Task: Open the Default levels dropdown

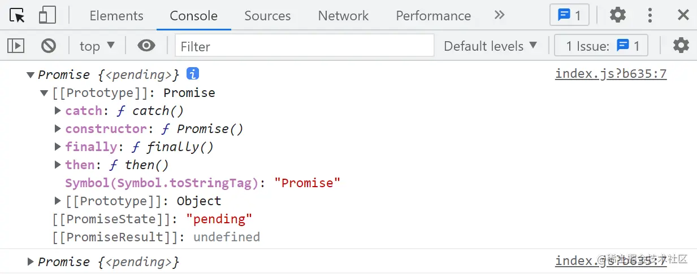Action: tap(490, 46)
